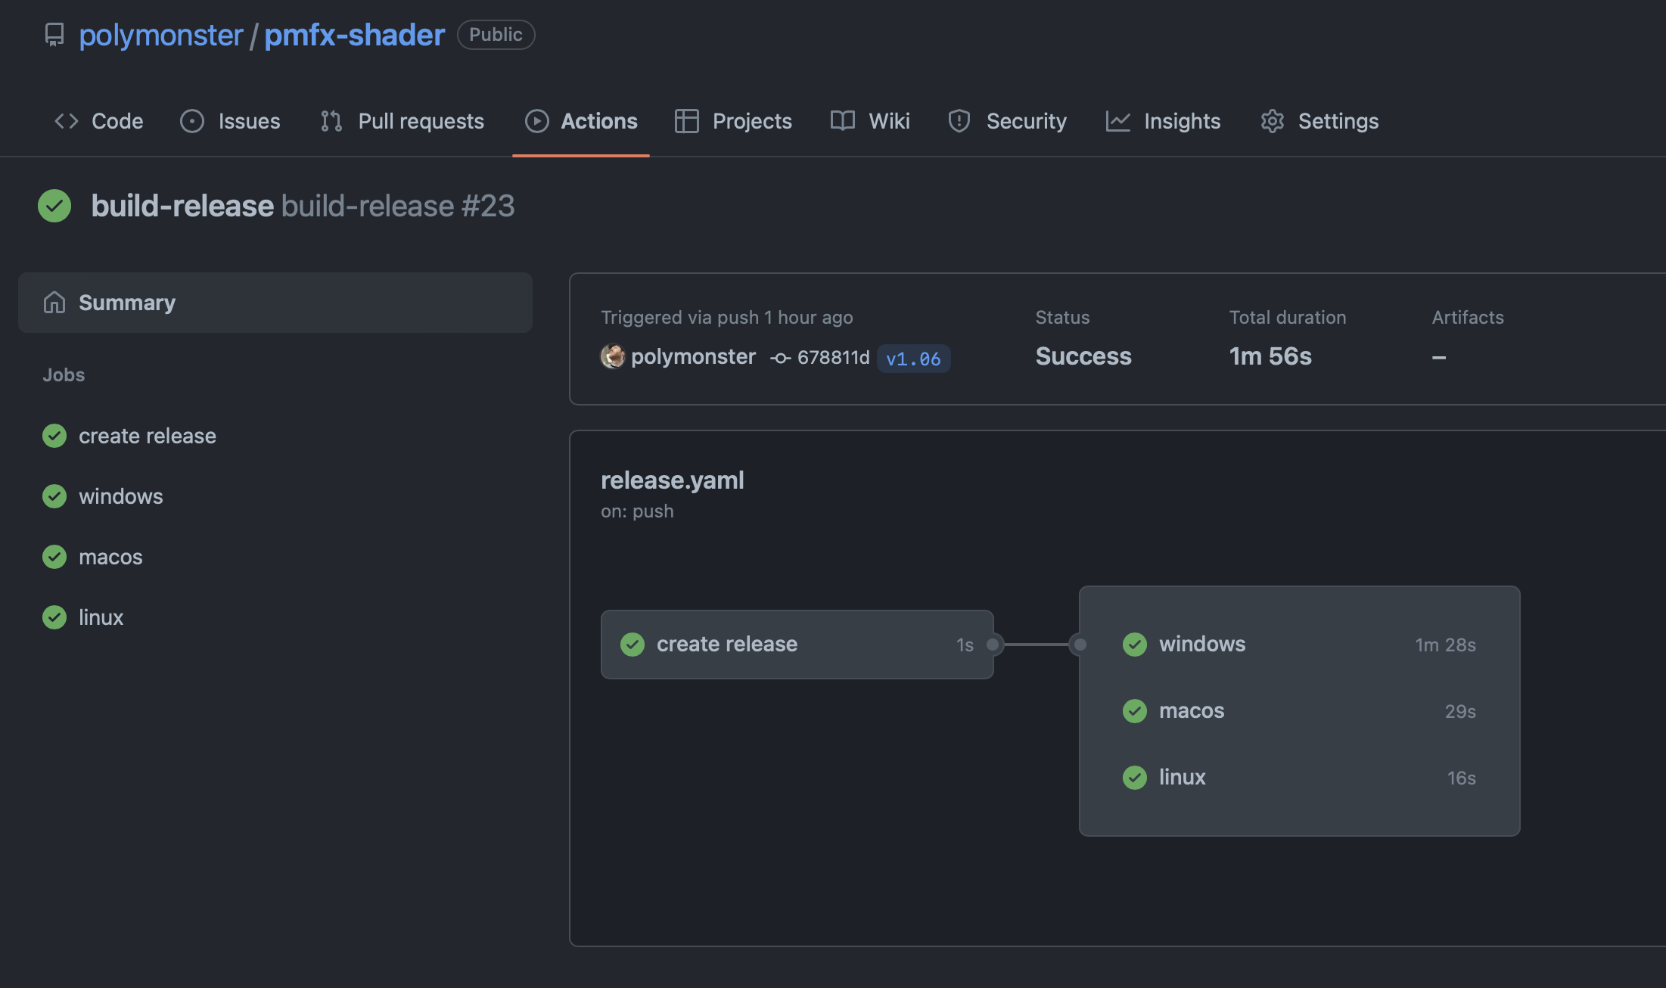Click sidebar windows status check icon
This screenshot has height=988, width=1666.
(54, 496)
